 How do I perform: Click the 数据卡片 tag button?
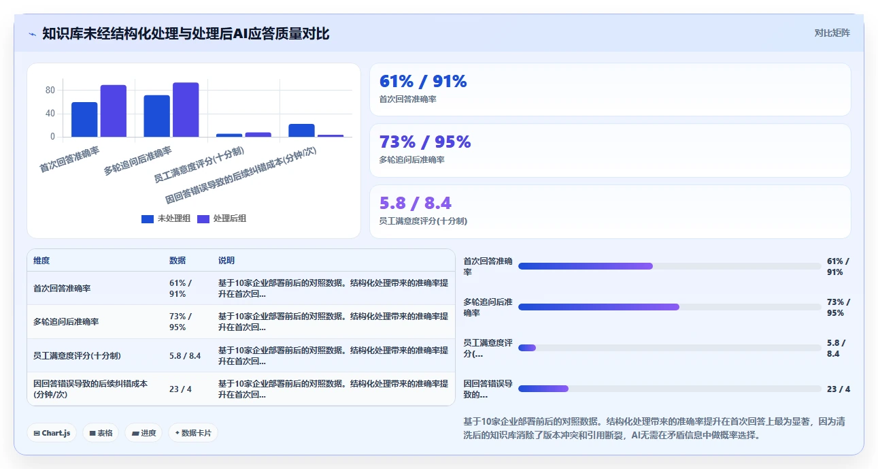(x=193, y=433)
